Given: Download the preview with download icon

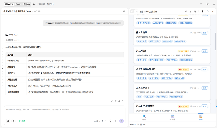Looking at the screenshot, I should [x=191, y=12].
